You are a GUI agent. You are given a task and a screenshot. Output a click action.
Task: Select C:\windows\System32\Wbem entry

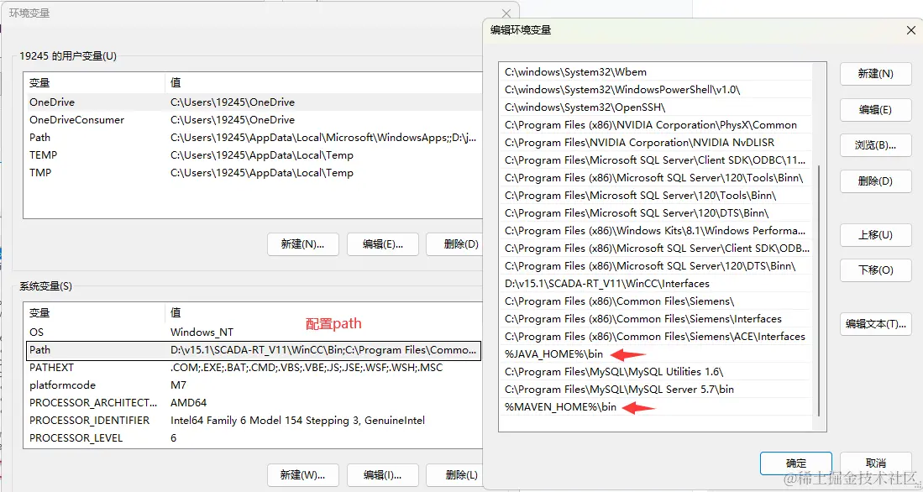pyautogui.click(x=655, y=72)
